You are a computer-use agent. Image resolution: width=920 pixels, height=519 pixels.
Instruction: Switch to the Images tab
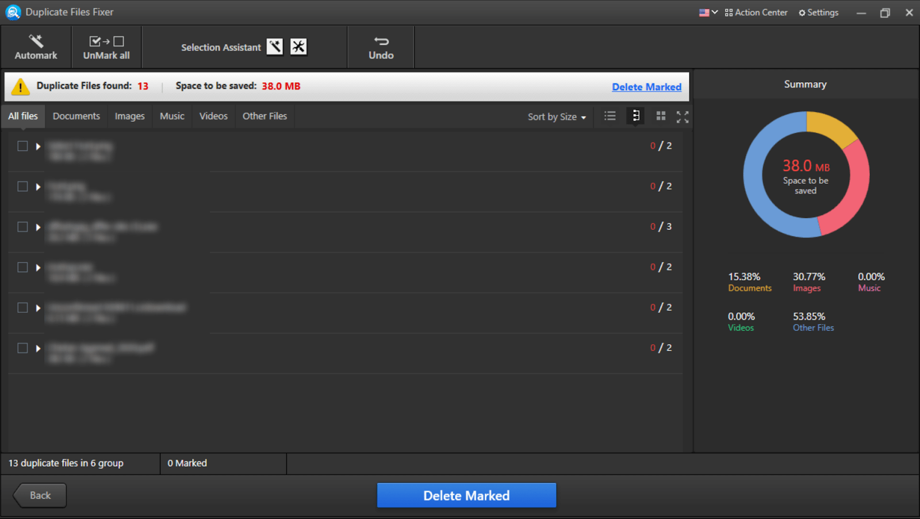pos(129,116)
